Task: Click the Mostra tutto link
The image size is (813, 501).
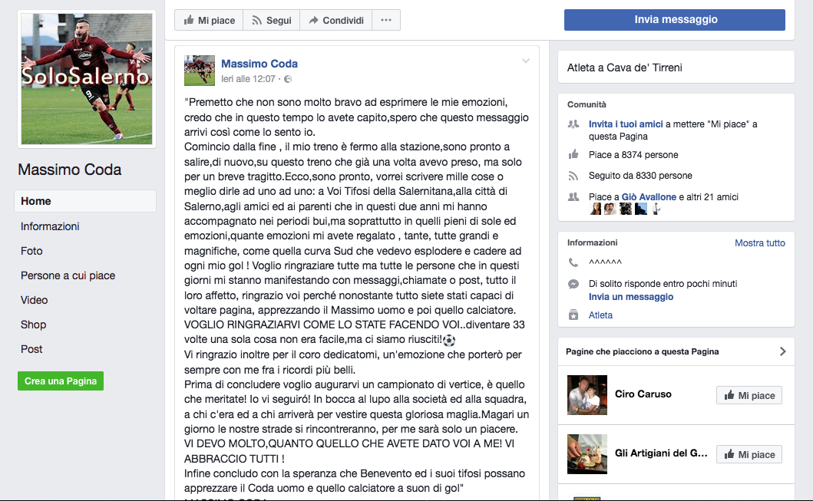Action: pos(759,243)
